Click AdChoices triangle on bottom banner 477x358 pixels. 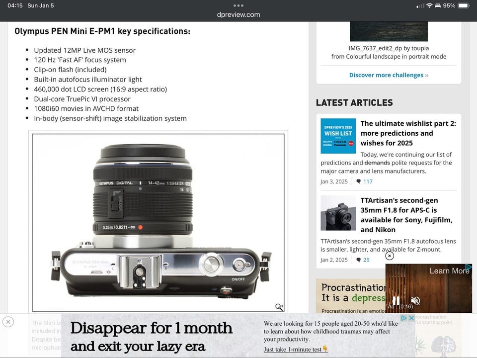404,318
